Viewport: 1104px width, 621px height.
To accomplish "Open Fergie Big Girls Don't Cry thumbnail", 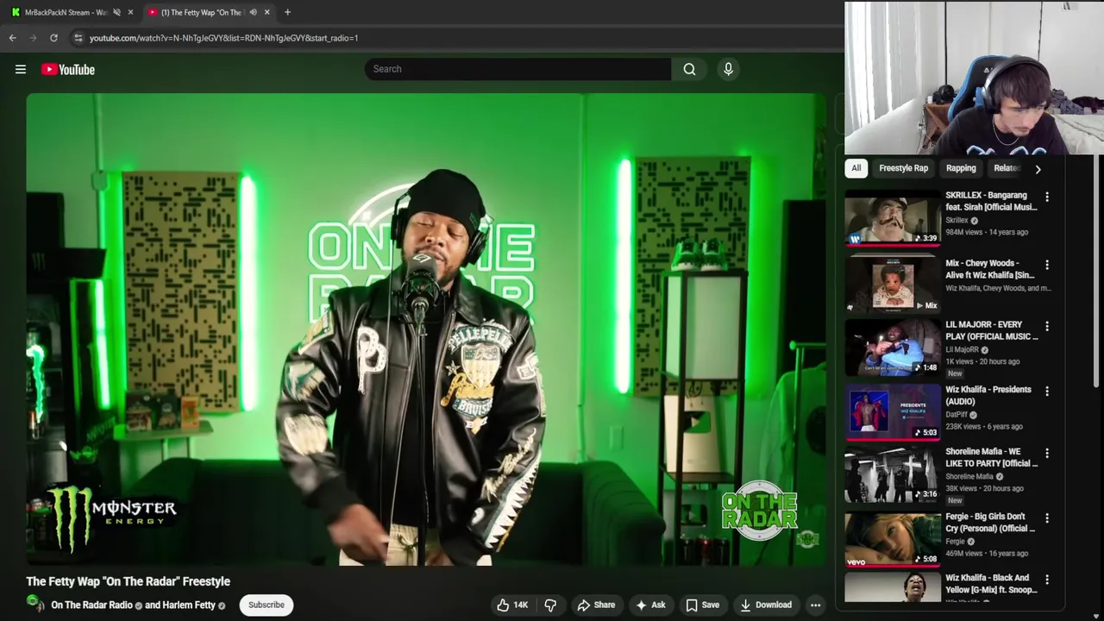I will pyautogui.click(x=893, y=540).
